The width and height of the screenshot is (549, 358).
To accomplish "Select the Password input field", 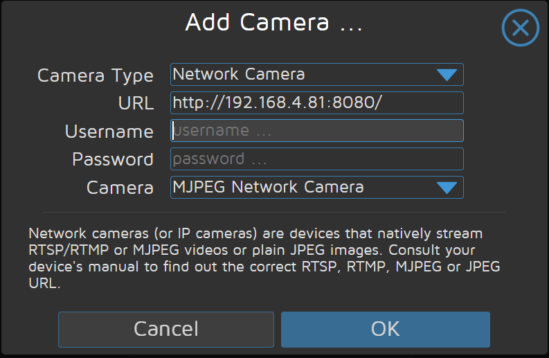I will [x=316, y=159].
